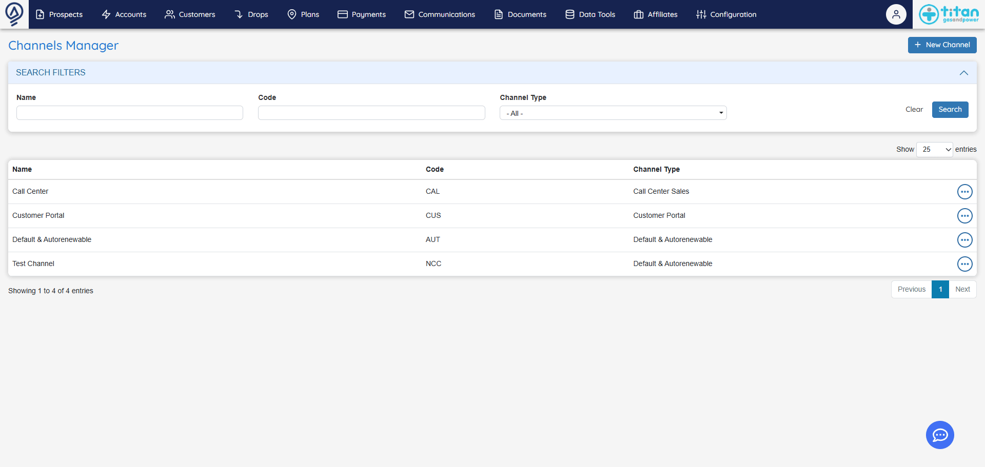This screenshot has width=985, height=467.
Task: Click the Previous pagination button
Action: (x=912, y=289)
